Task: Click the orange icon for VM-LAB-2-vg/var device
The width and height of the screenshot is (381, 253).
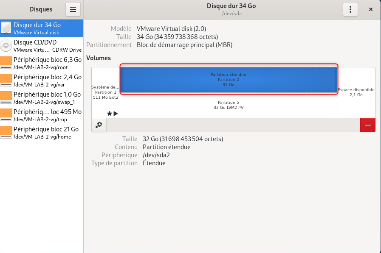Action: coord(6,81)
